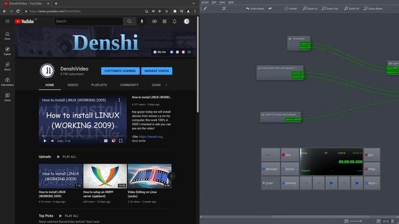Mute the featured video player

(52, 141)
